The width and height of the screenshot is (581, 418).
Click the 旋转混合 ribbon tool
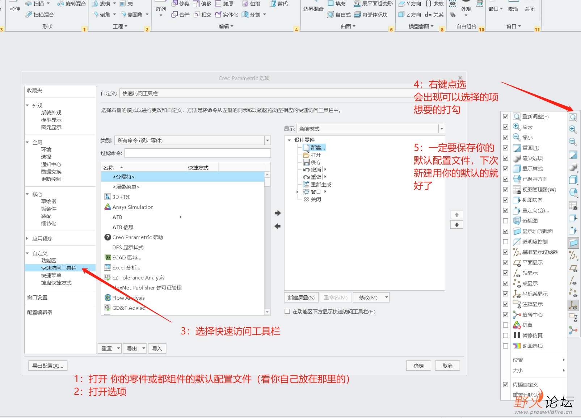point(71,4)
